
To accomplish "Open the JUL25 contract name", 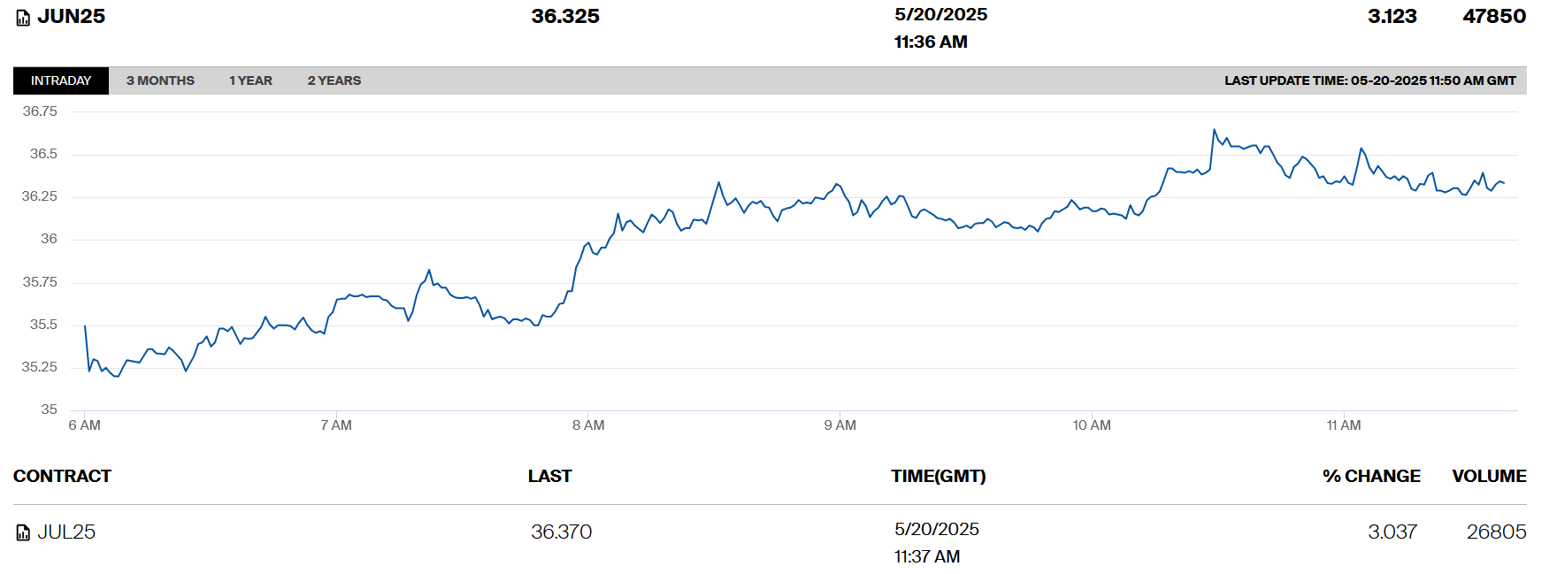I will [66, 532].
